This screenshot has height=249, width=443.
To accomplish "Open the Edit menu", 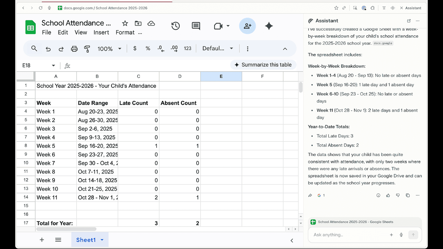I will [63, 32].
